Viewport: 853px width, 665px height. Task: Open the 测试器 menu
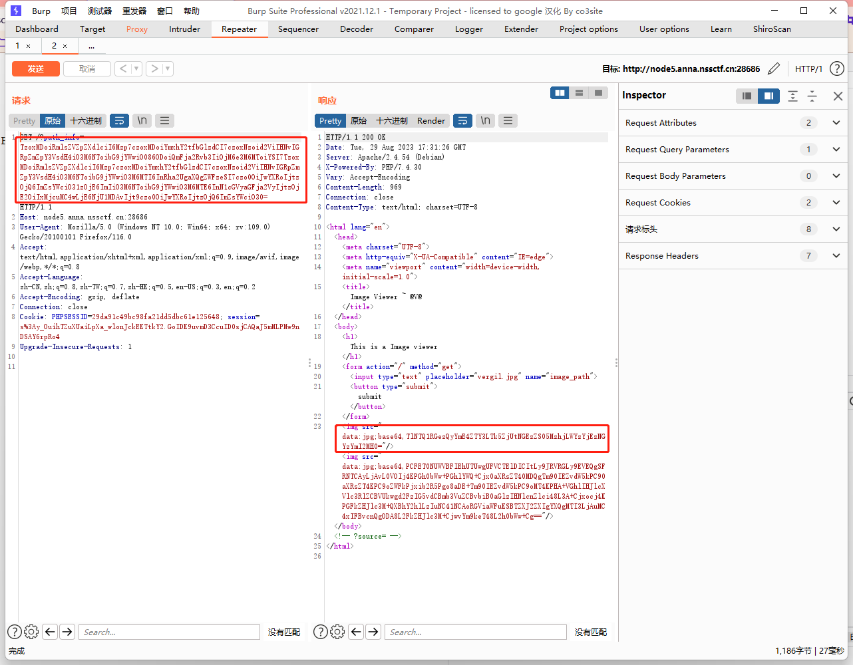100,11
